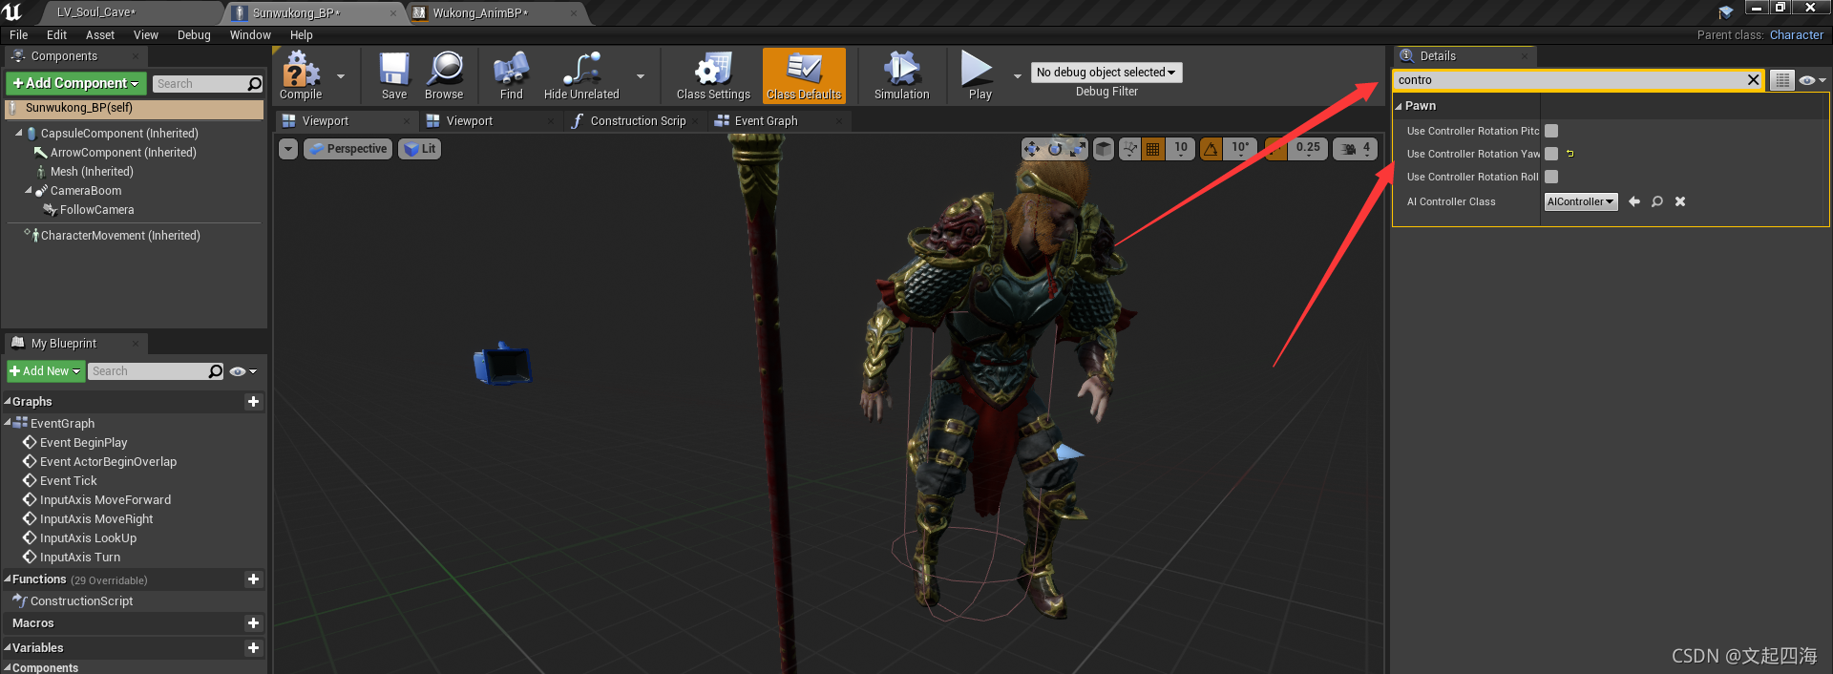Open the Asset menu
The image size is (1833, 674).
tap(100, 35)
